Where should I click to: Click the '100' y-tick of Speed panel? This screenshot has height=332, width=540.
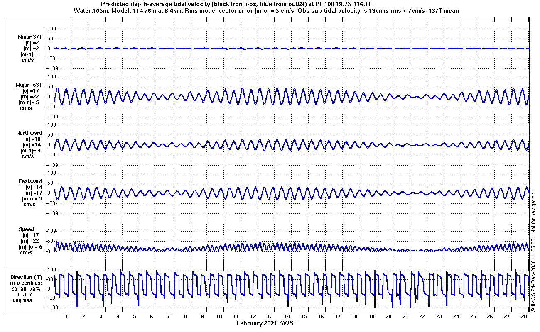click(x=52, y=231)
